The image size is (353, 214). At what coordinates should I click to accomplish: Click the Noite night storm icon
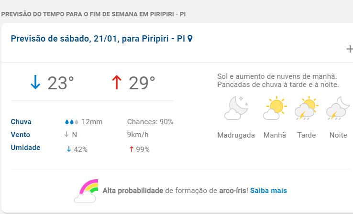pyautogui.click(x=338, y=108)
